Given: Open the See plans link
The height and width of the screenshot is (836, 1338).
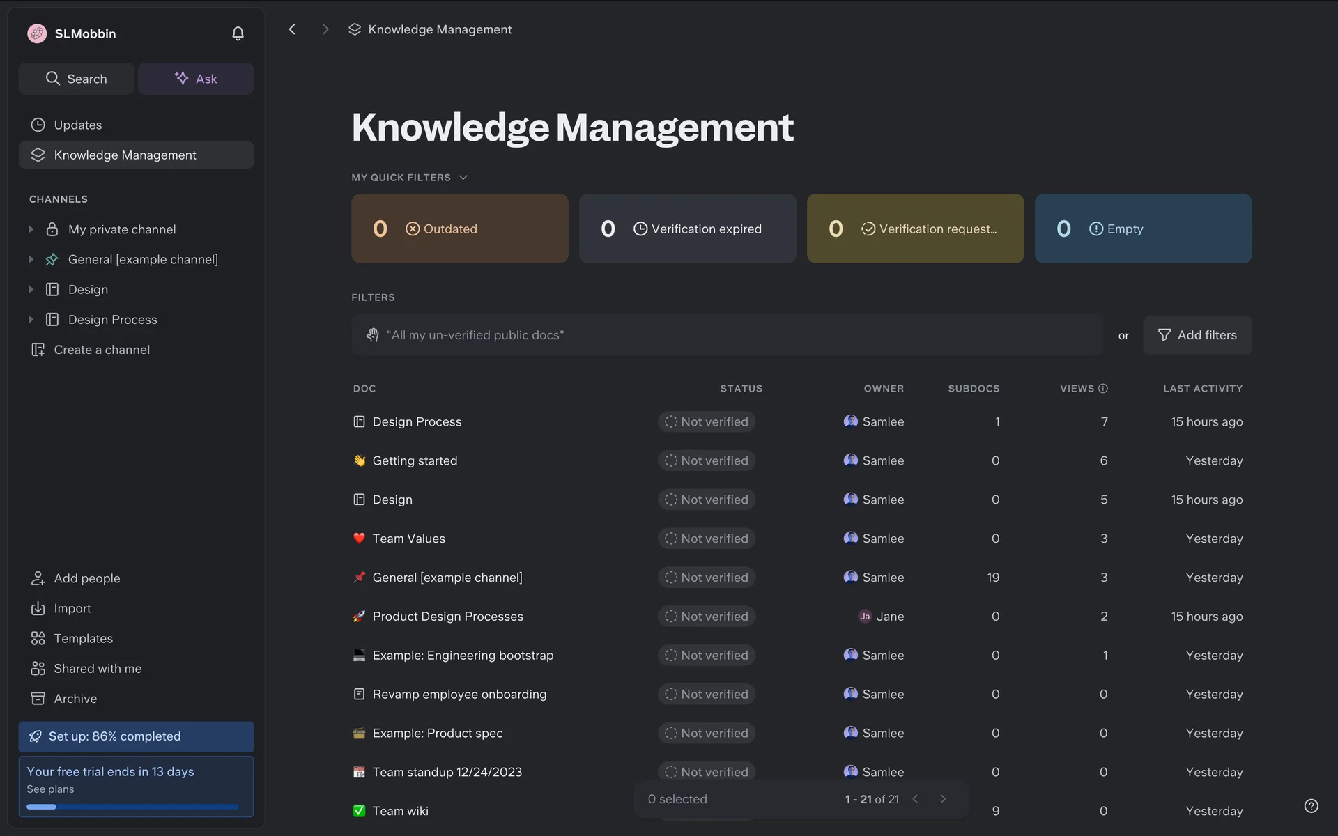Looking at the screenshot, I should 50,789.
